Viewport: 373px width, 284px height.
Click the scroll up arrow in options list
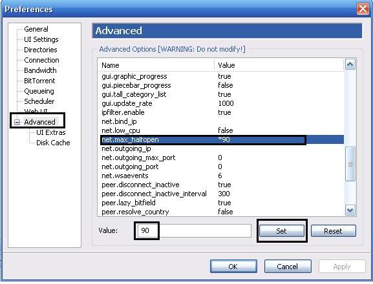point(350,65)
